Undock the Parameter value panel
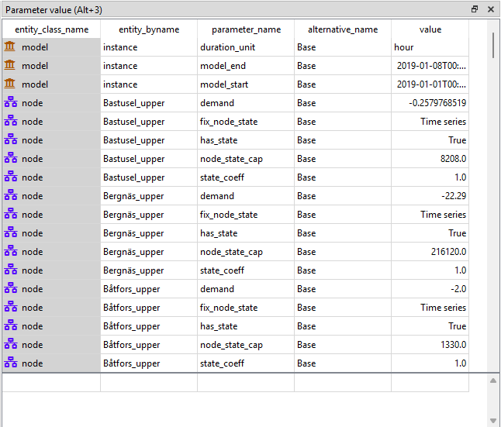This screenshot has height=427, width=501. 475,9
